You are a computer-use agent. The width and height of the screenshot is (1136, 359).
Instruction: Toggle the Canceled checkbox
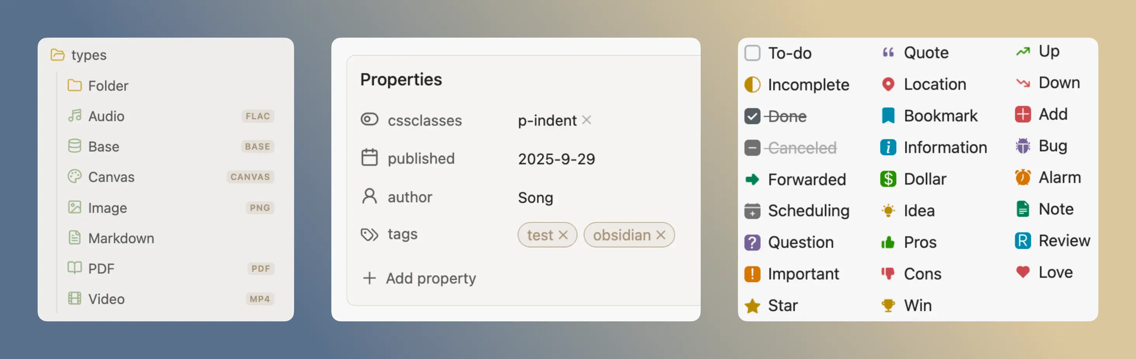point(752,148)
